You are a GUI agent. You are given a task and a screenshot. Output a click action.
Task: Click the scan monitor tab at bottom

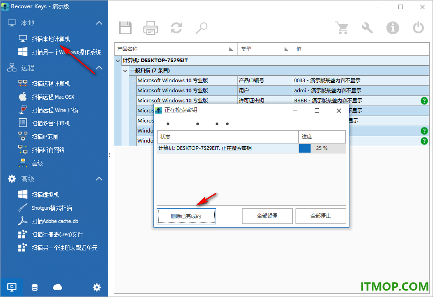pos(11,287)
